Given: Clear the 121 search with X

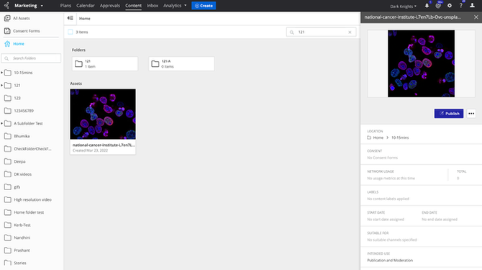Looking at the screenshot, I should (350, 32).
